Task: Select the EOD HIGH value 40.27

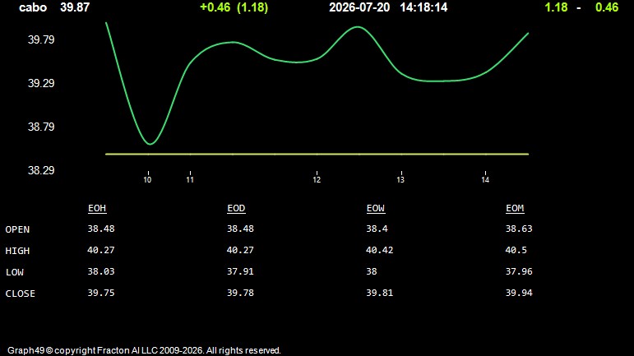Action: (x=240, y=250)
